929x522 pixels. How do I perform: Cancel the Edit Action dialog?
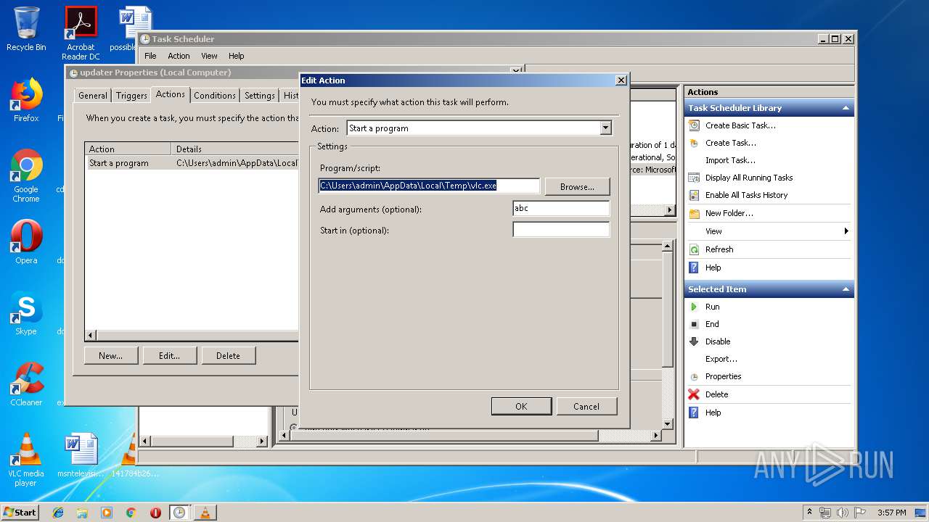(586, 407)
